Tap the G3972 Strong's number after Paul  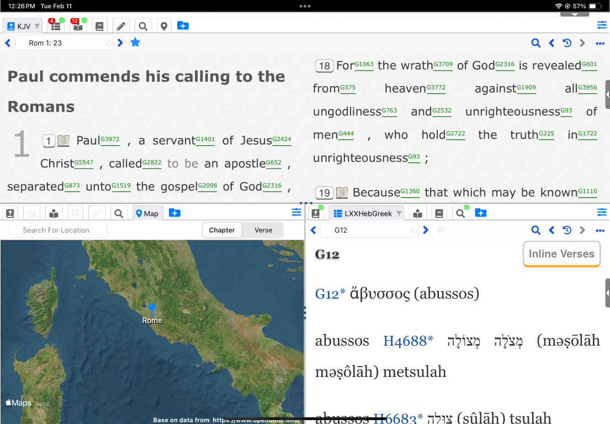(110, 140)
